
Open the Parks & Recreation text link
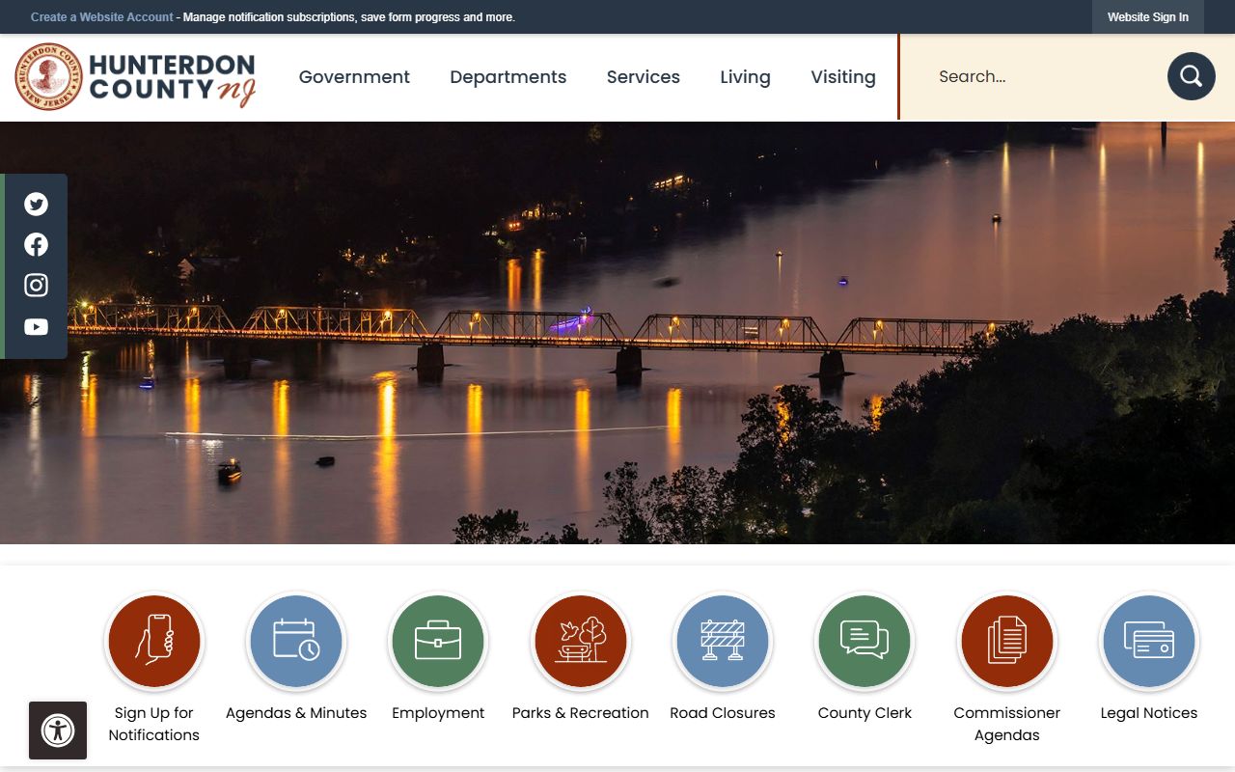coord(580,713)
